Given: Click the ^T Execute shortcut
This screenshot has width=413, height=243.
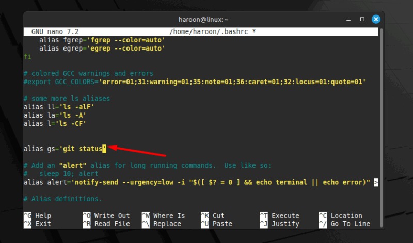Looking at the screenshot, I should [x=279, y=216].
